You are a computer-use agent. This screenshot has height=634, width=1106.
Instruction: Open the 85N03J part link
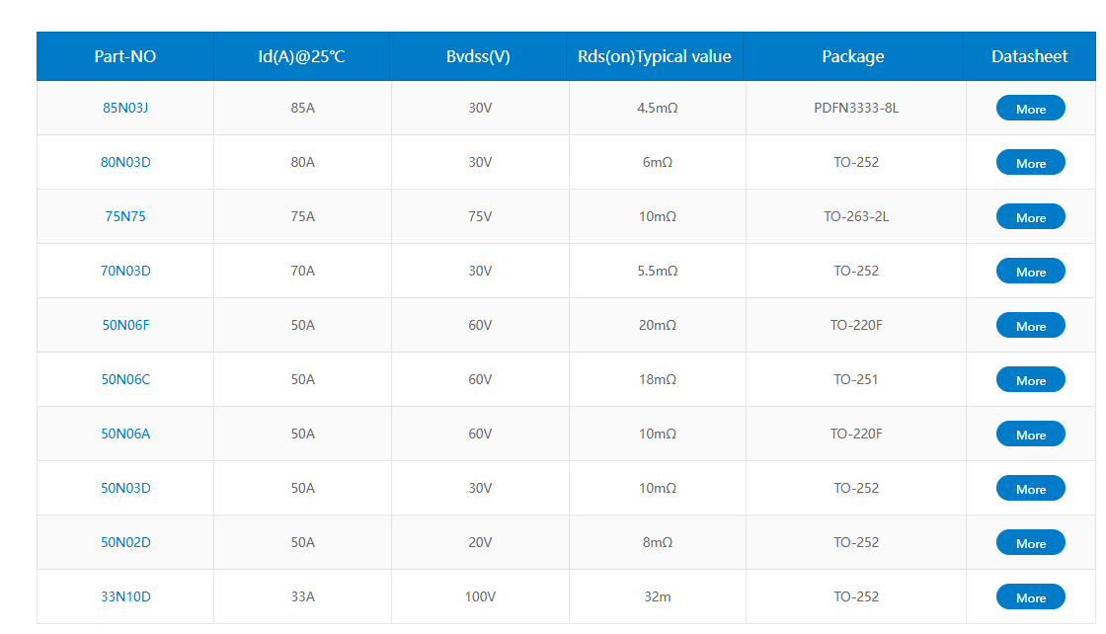pos(125,108)
